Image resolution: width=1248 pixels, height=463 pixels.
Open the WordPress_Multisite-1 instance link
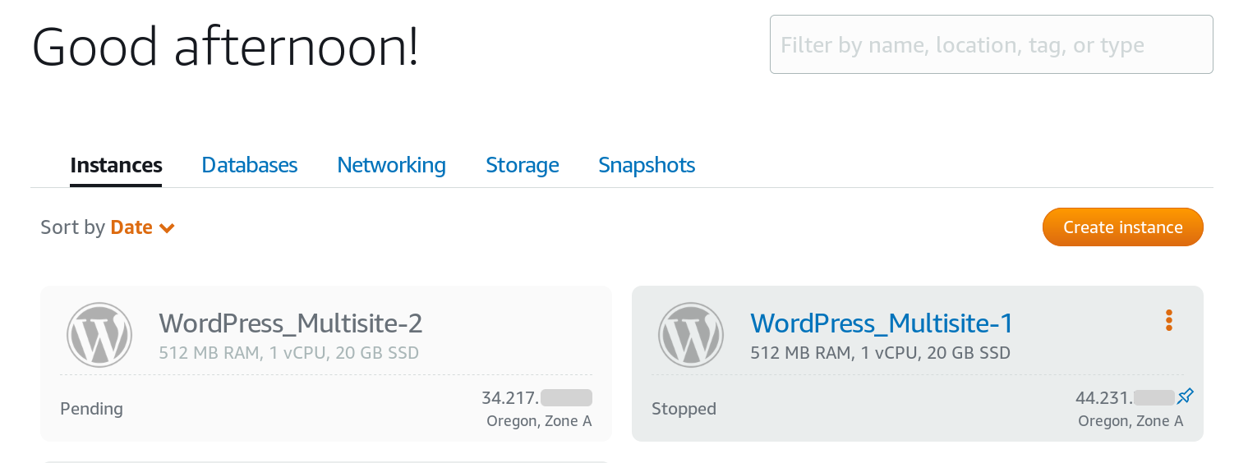(x=882, y=323)
